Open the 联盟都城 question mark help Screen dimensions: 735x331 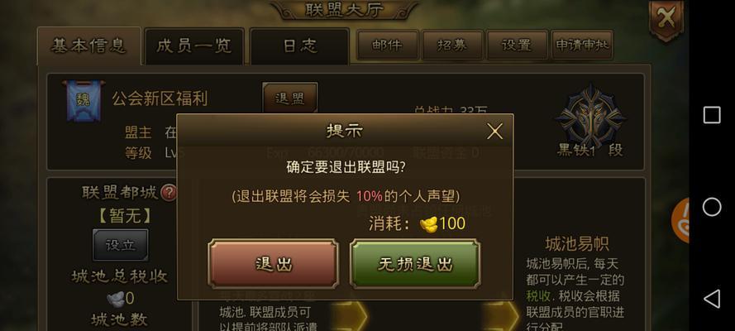[x=169, y=193]
